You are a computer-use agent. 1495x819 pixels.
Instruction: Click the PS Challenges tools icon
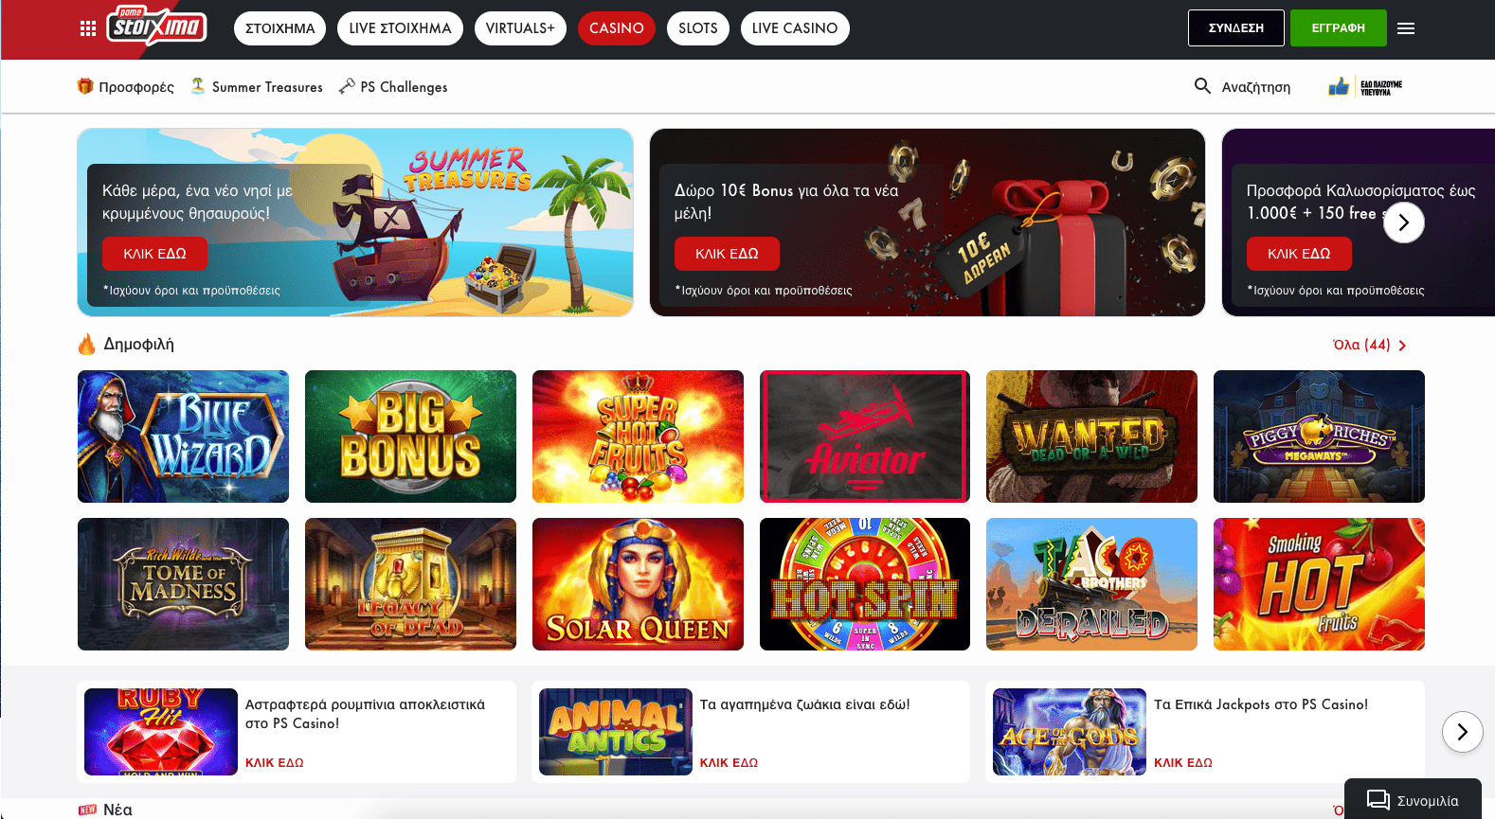(347, 86)
